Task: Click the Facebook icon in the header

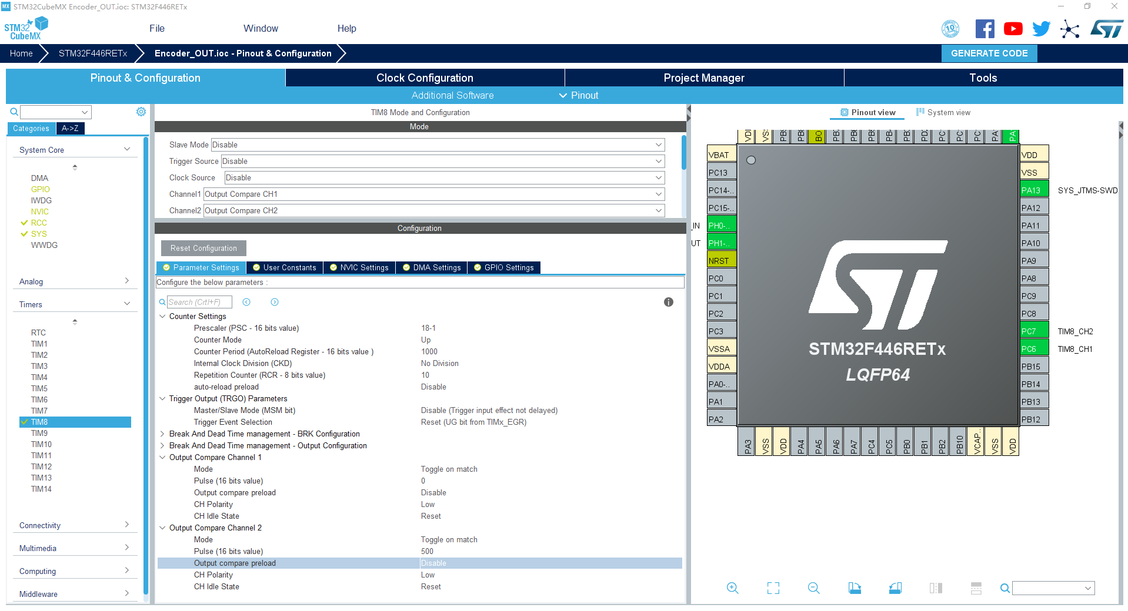Action: tap(985, 29)
